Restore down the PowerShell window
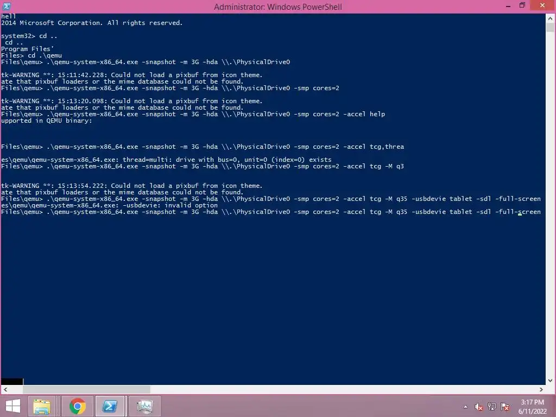 (x=522, y=5)
